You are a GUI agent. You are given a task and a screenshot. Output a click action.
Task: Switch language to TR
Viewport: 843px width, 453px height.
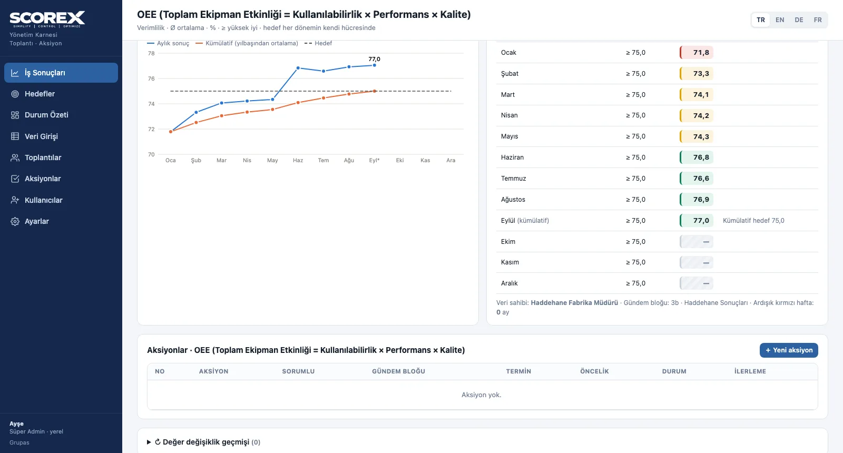[x=761, y=20]
